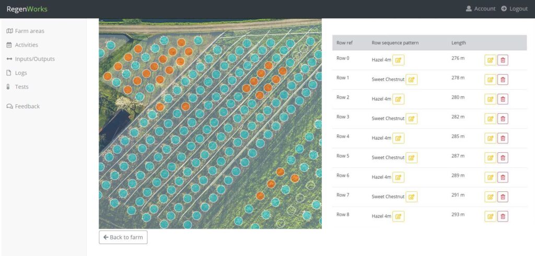The height and width of the screenshot is (256, 535).
Task: Edit Row 7 with the 291 m length
Action: click(490, 197)
